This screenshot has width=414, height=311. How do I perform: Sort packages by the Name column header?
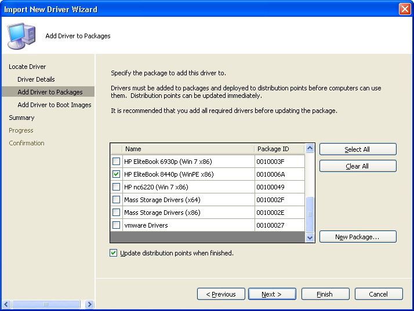pos(188,149)
